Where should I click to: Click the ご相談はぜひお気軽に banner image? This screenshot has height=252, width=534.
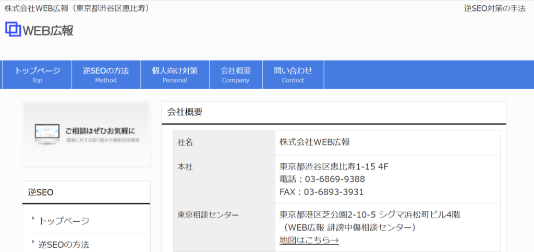(x=86, y=134)
